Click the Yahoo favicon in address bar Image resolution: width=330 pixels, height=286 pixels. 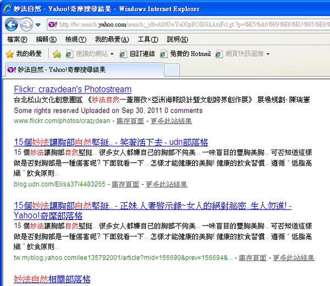point(53,25)
